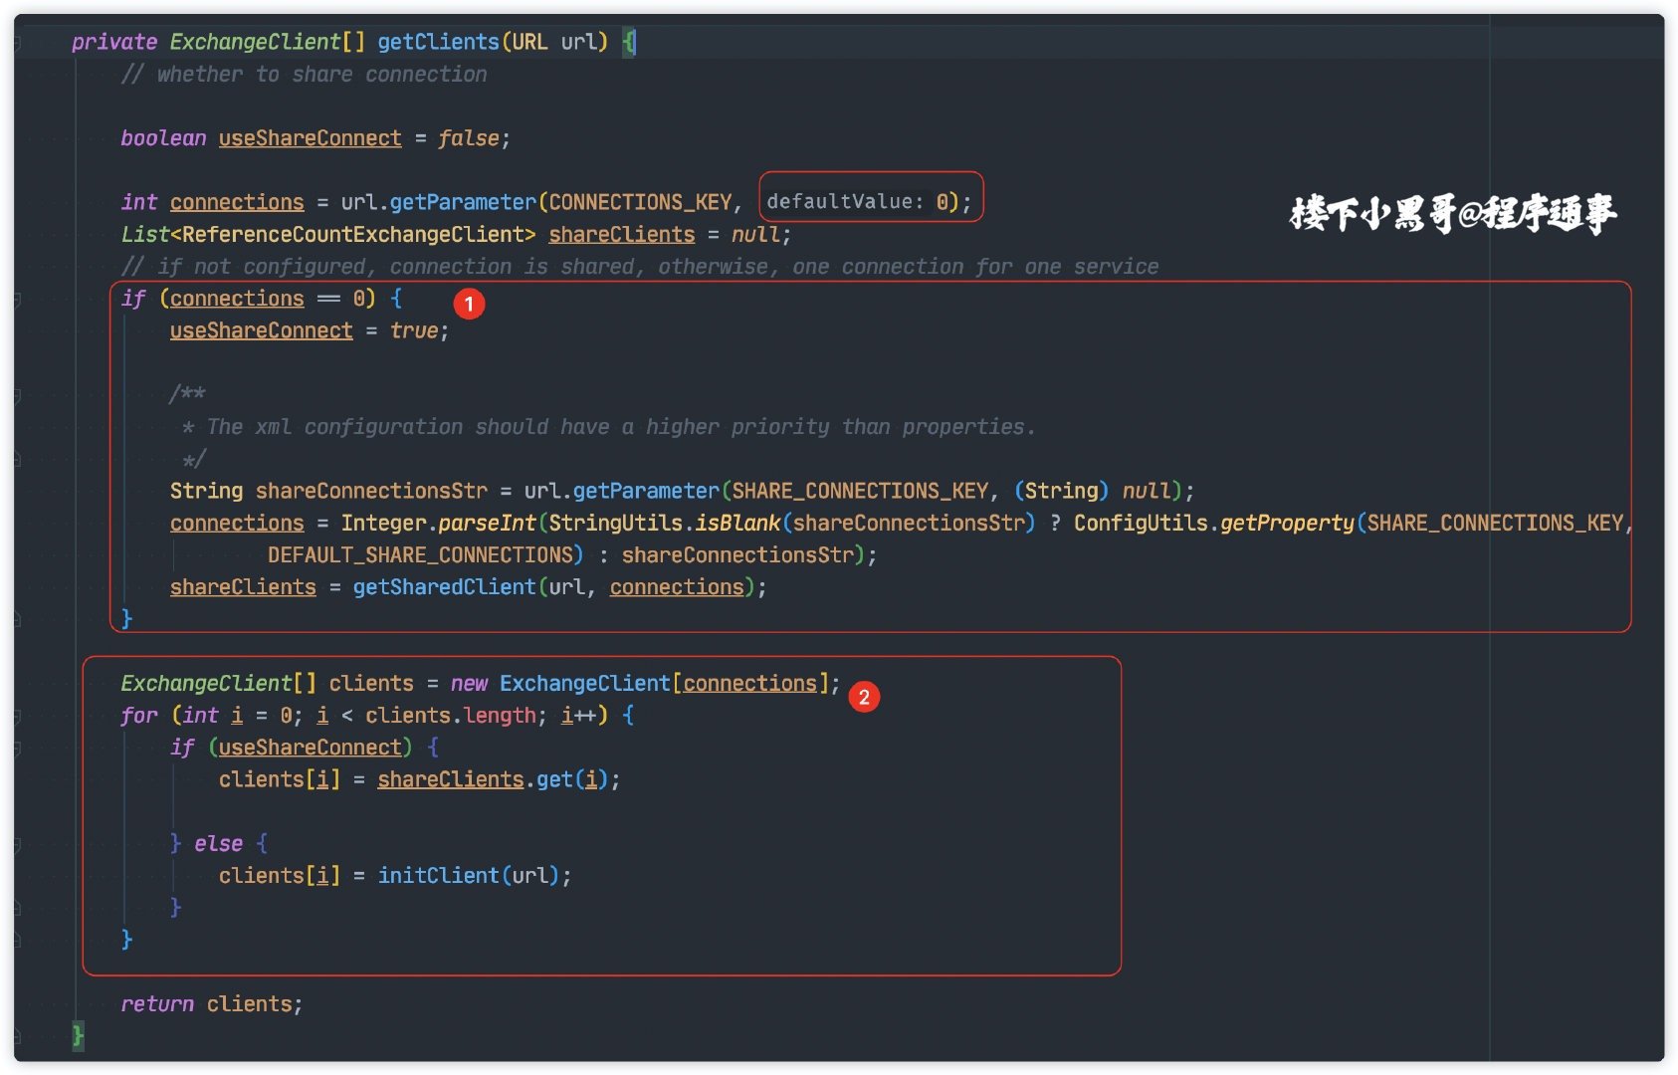Click the 'defaultValue:' parameter hint
Viewport: 1678px width, 1075px height.
[845, 202]
